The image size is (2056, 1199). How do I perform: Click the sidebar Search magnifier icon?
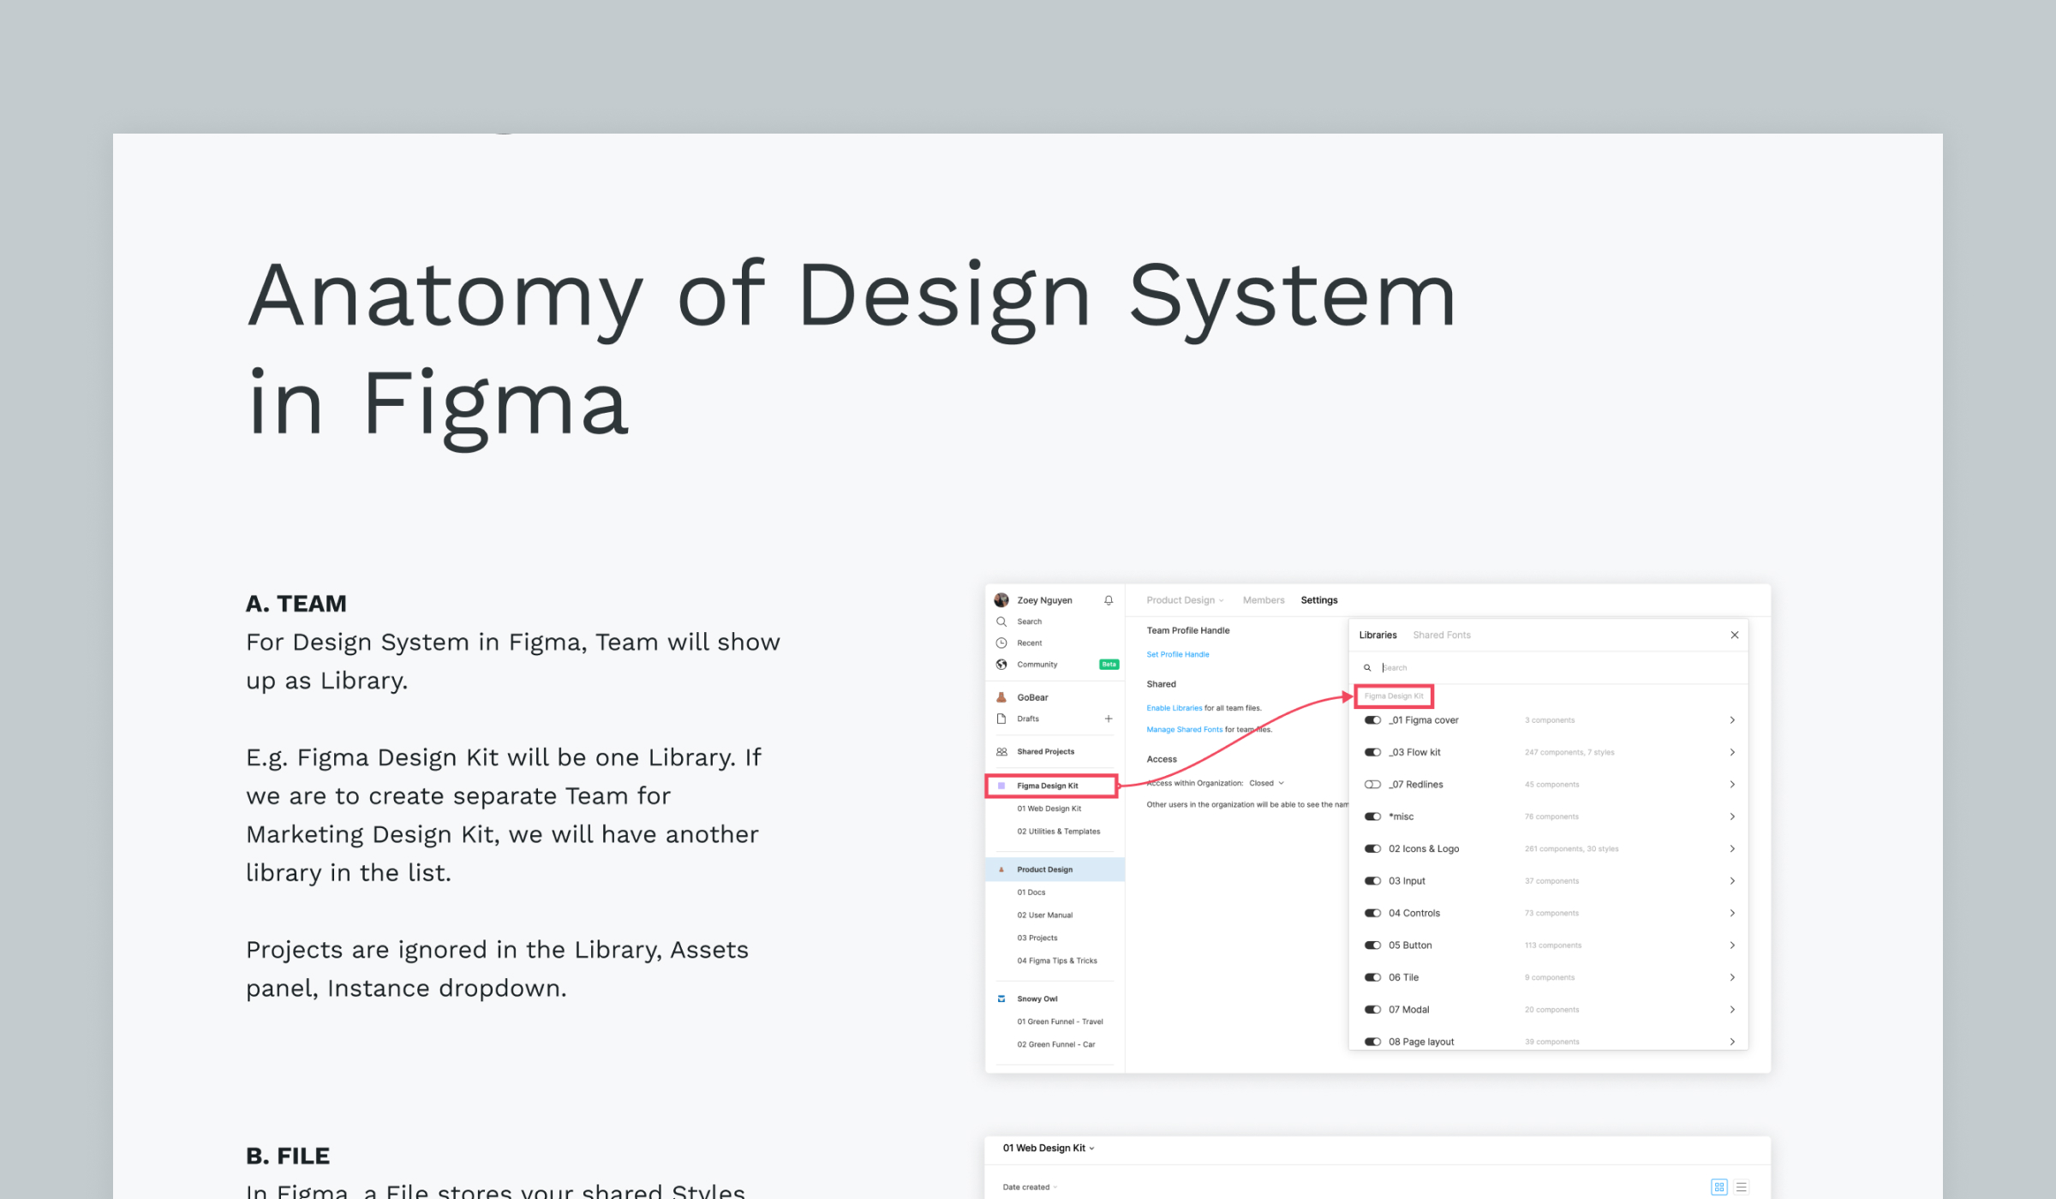tap(1001, 622)
